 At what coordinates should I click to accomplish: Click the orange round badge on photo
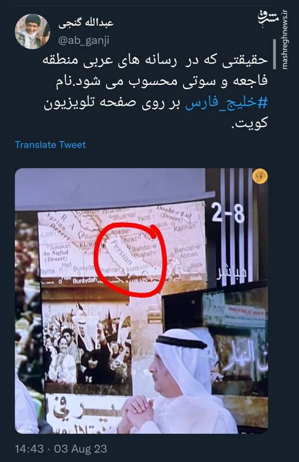260,176
